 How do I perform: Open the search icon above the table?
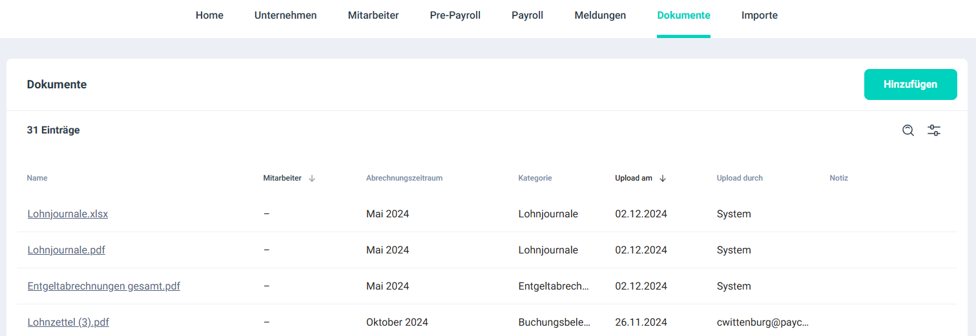pos(908,130)
